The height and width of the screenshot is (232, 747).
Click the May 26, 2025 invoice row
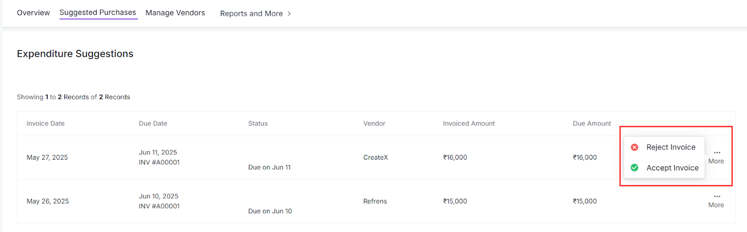pyautogui.click(x=48, y=202)
